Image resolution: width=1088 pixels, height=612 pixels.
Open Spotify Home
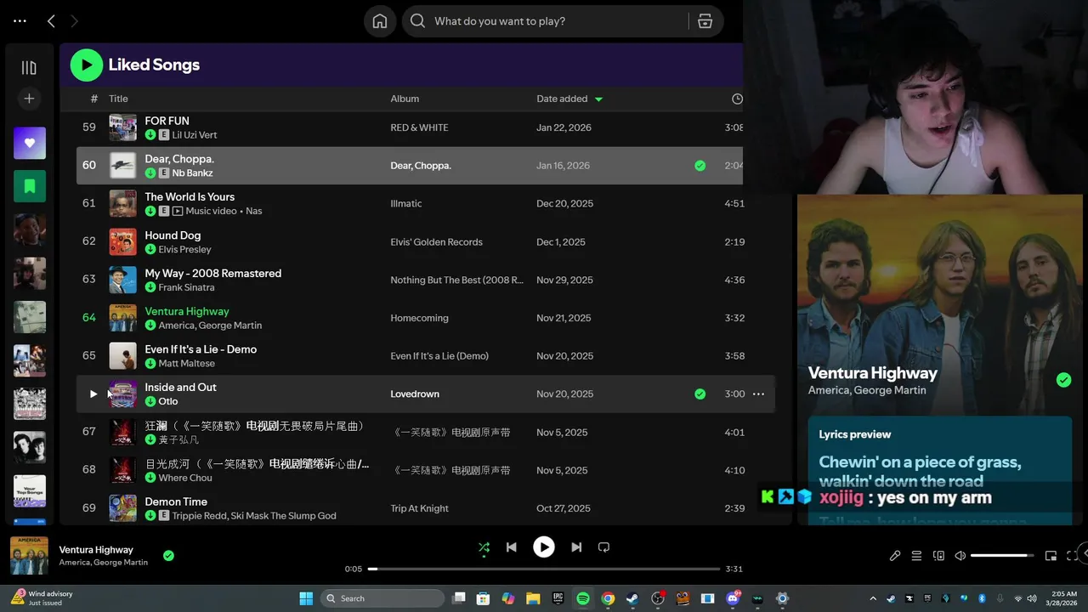tap(380, 21)
